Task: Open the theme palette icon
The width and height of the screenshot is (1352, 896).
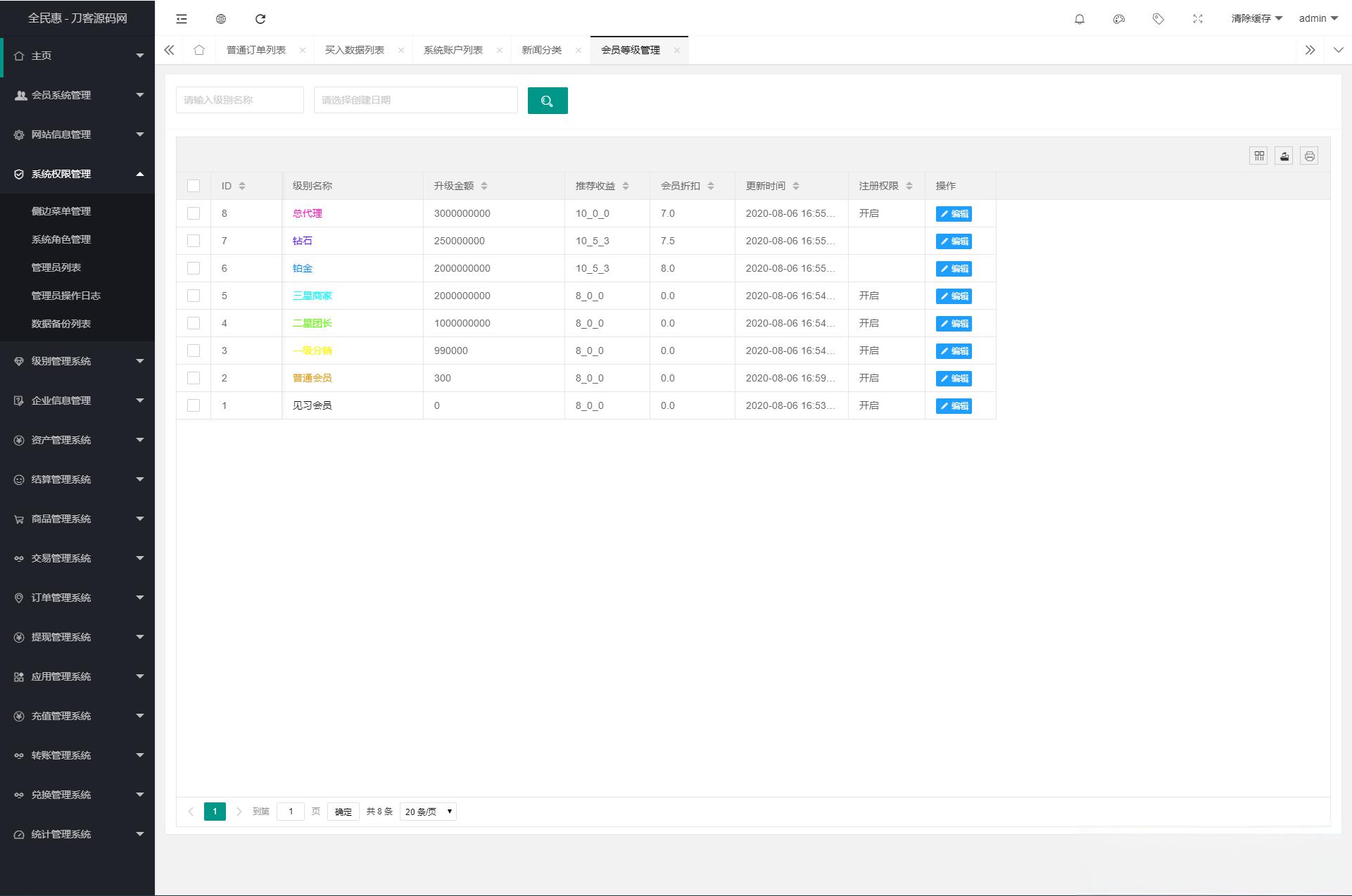Action: [1119, 19]
